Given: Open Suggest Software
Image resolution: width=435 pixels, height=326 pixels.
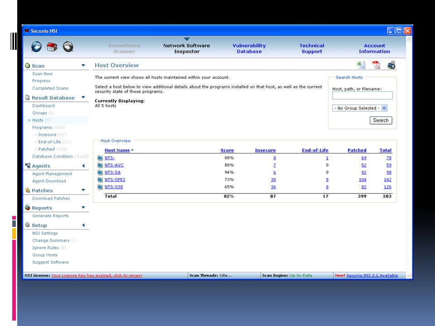Looking at the screenshot, I should pyautogui.click(x=50, y=262).
